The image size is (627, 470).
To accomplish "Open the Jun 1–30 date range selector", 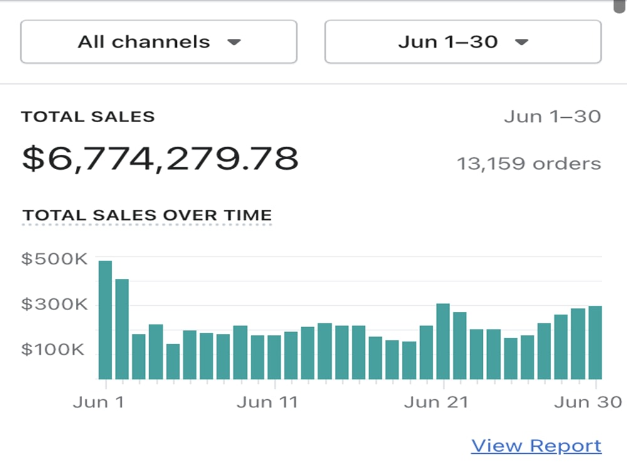I will coord(463,41).
